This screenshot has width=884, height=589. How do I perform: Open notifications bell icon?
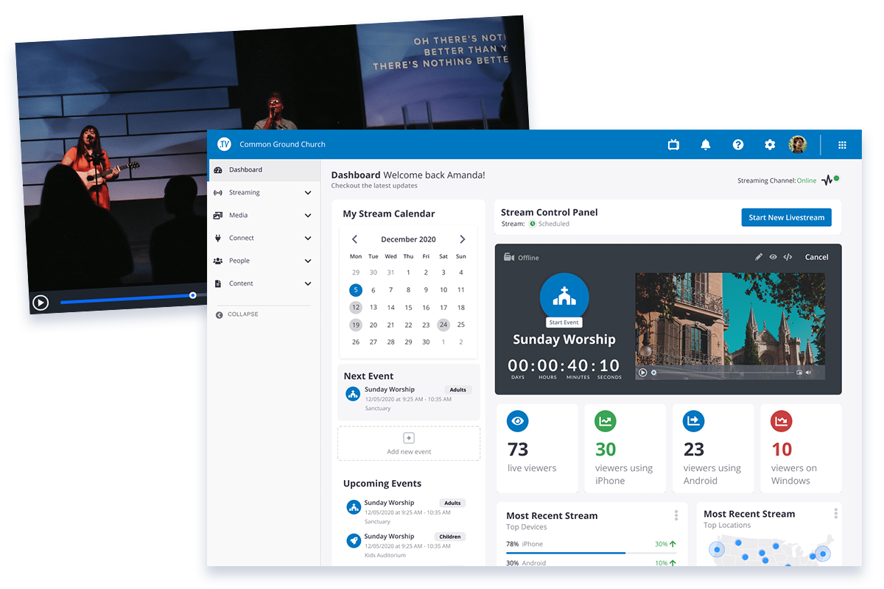pos(706,145)
